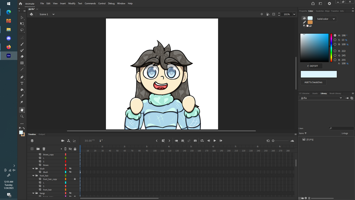This screenshot has height=200, width=355.
Task: Click the clip content outside stage icon
Action: tap(274, 14)
